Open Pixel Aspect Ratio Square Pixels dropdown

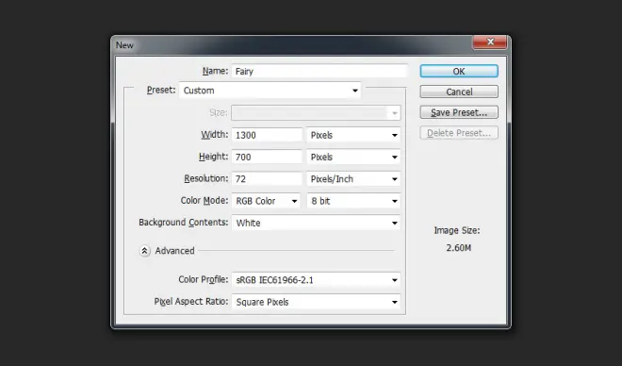tap(316, 302)
